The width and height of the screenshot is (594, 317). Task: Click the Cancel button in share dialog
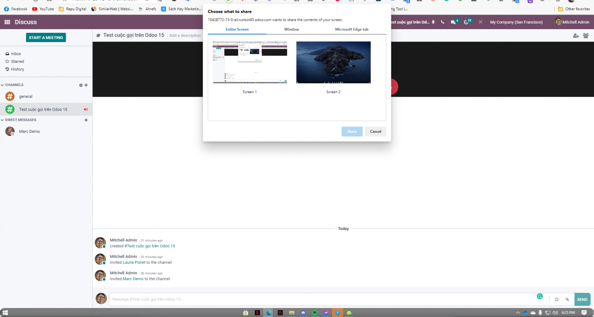(x=375, y=131)
